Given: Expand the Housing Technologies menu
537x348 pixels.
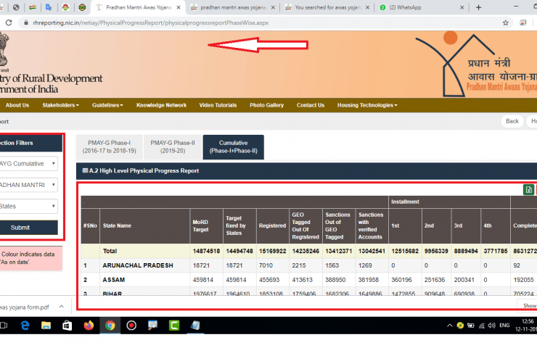Looking at the screenshot, I should click(x=367, y=105).
